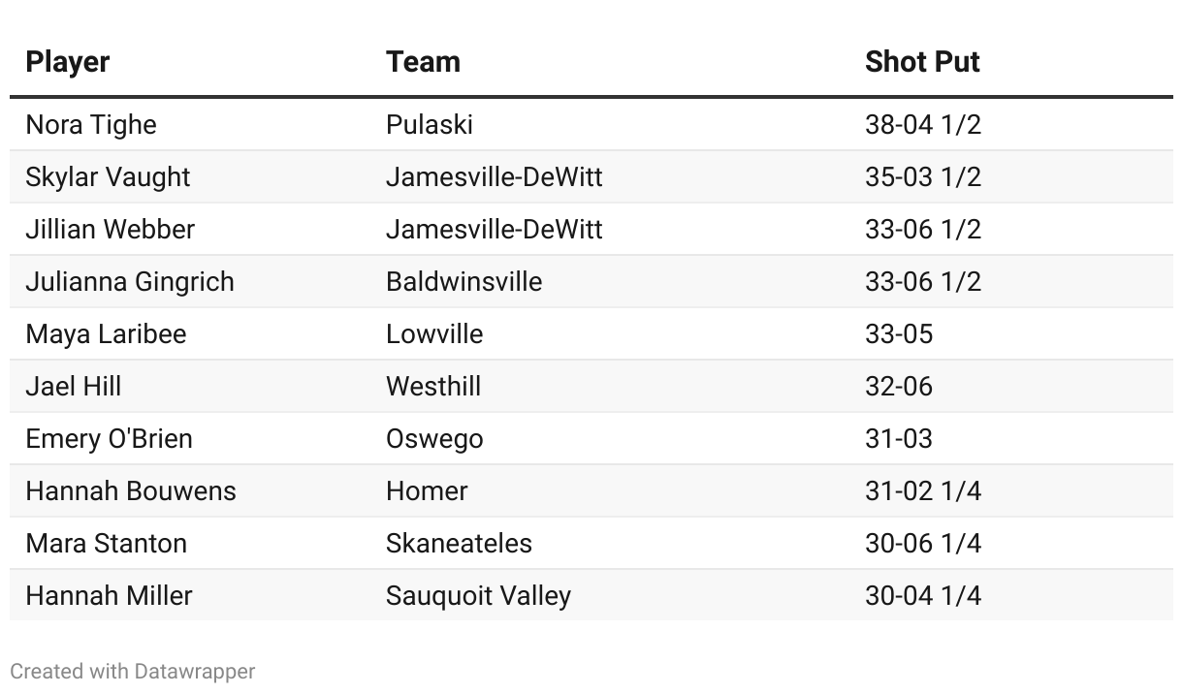The image size is (1183, 694).
Task: Click the Shot Put column header
Action: [922, 62]
